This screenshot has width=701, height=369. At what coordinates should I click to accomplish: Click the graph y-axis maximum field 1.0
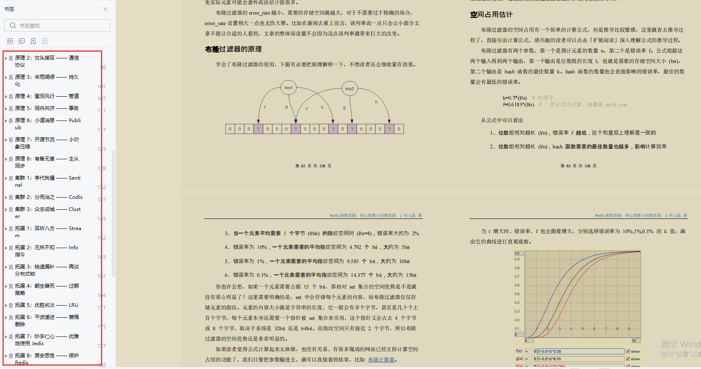click(x=518, y=254)
